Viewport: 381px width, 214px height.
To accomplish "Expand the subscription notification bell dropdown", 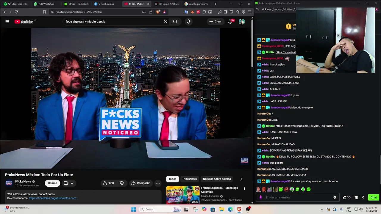I will (68, 183).
